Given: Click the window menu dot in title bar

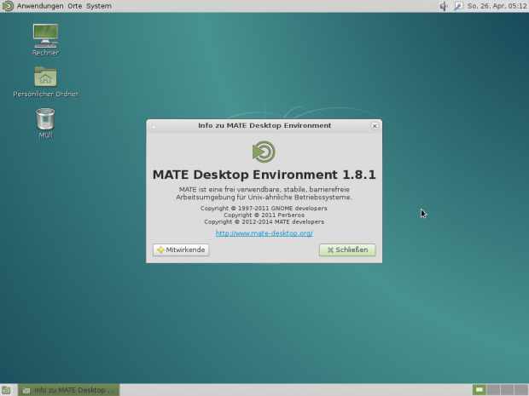Looking at the screenshot, I should (154, 127).
